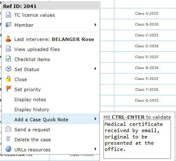Click the Checklist items checkmark icon
This screenshot has width=176, height=161.
(x=8, y=59)
